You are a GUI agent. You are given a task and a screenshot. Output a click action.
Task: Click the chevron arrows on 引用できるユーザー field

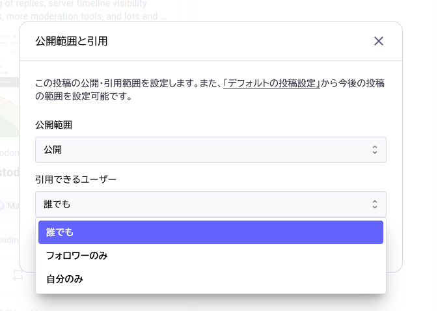click(x=375, y=204)
